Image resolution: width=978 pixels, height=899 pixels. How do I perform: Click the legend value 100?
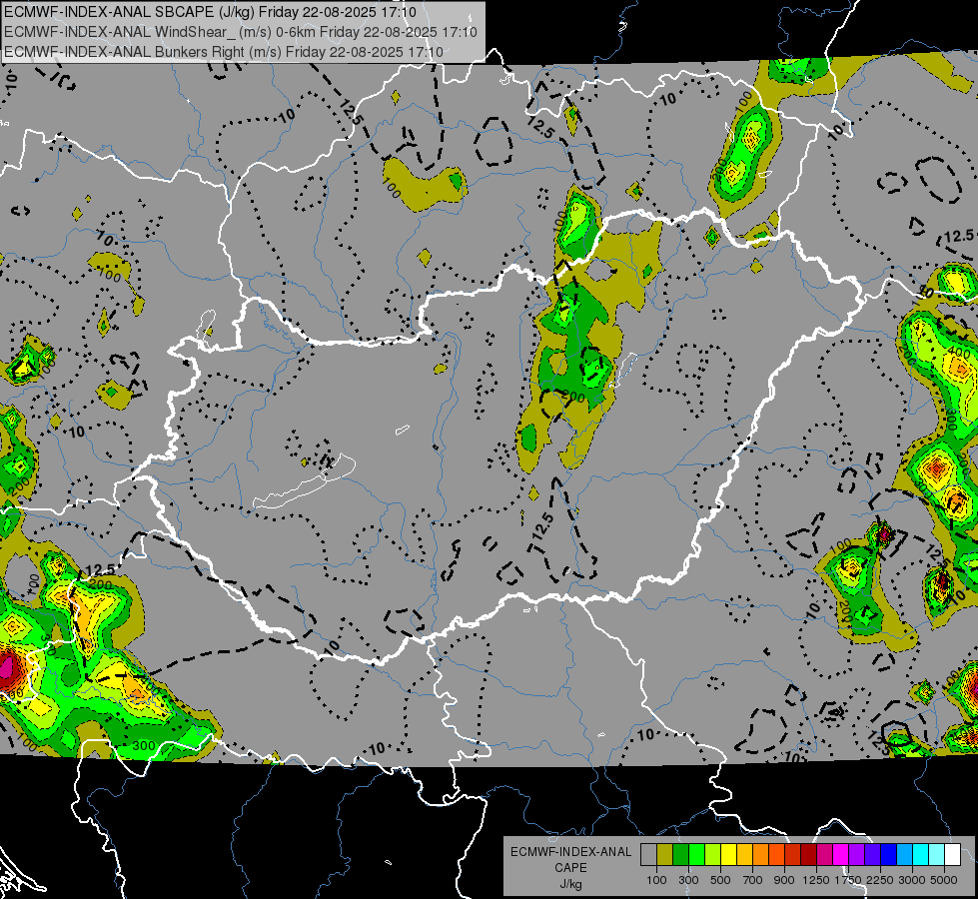coord(656,880)
